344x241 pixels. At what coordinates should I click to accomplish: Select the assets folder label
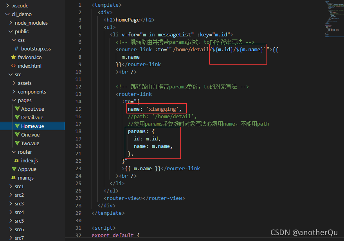[x=25, y=83]
